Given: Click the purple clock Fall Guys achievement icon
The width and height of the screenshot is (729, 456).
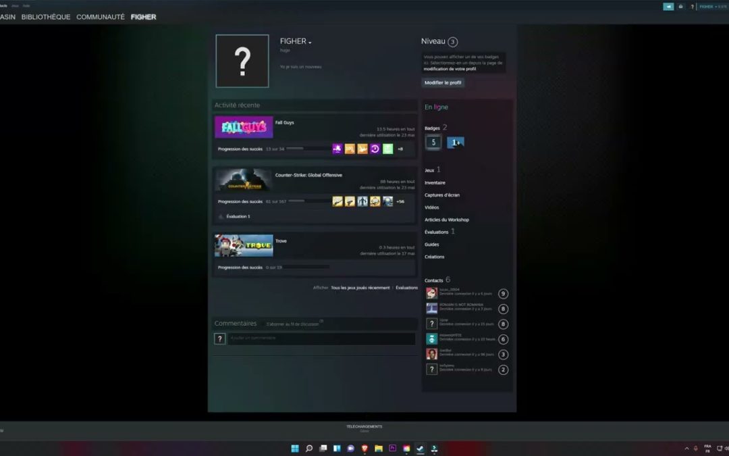Looking at the screenshot, I should [x=375, y=149].
